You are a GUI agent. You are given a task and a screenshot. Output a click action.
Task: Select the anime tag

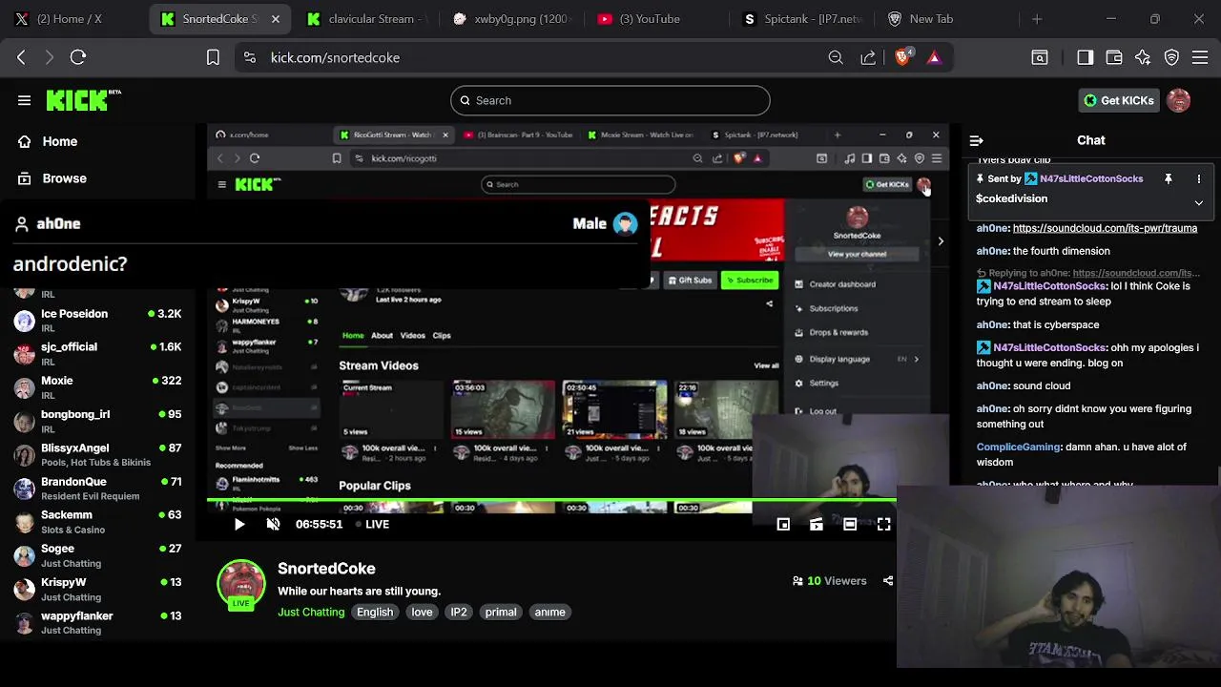pos(550,612)
